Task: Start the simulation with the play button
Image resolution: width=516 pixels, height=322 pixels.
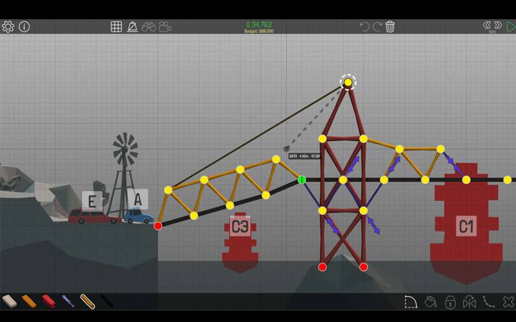Action: tap(511, 26)
